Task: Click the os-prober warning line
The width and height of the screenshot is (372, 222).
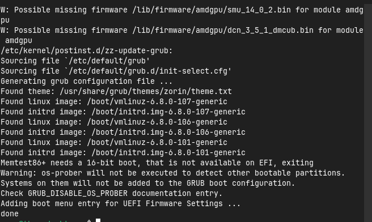Action: click(173, 173)
